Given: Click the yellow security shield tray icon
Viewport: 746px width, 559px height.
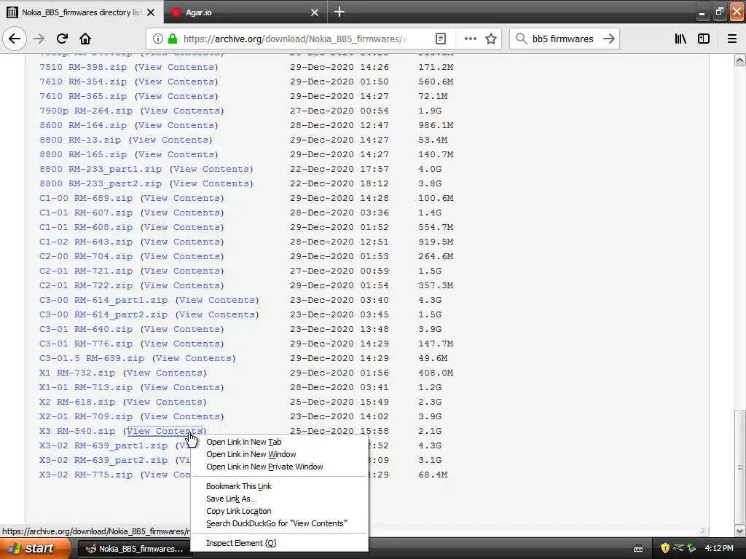Looking at the screenshot, I should [665, 548].
